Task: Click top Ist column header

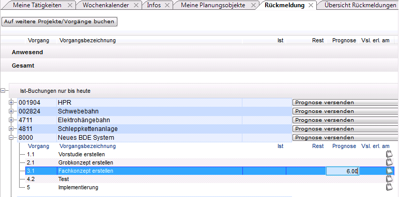Action: (x=281, y=40)
